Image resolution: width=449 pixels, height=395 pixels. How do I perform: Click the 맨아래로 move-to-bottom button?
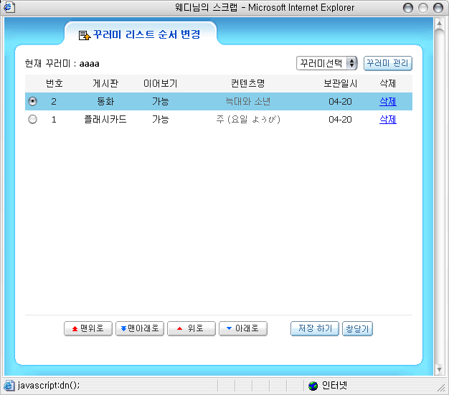tap(139, 328)
